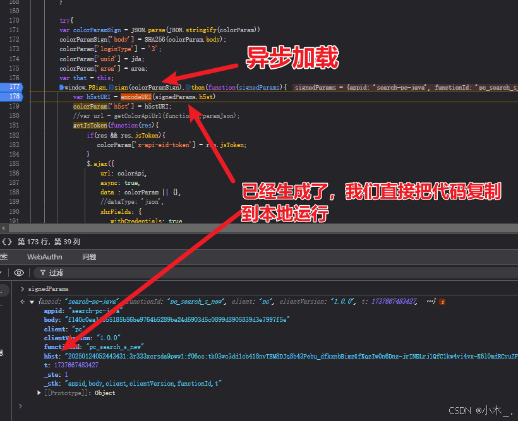
Task: Open the WebAuthn drawer tab
Action: pos(45,257)
